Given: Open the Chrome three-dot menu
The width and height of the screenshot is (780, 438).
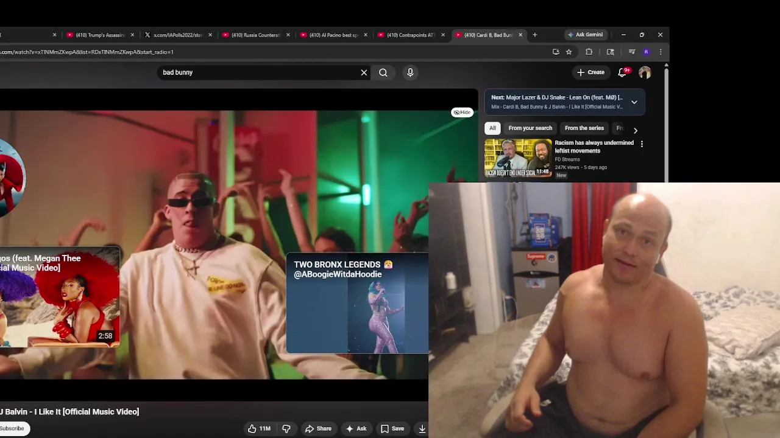Looking at the screenshot, I should pyautogui.click(x=661, y=52).
